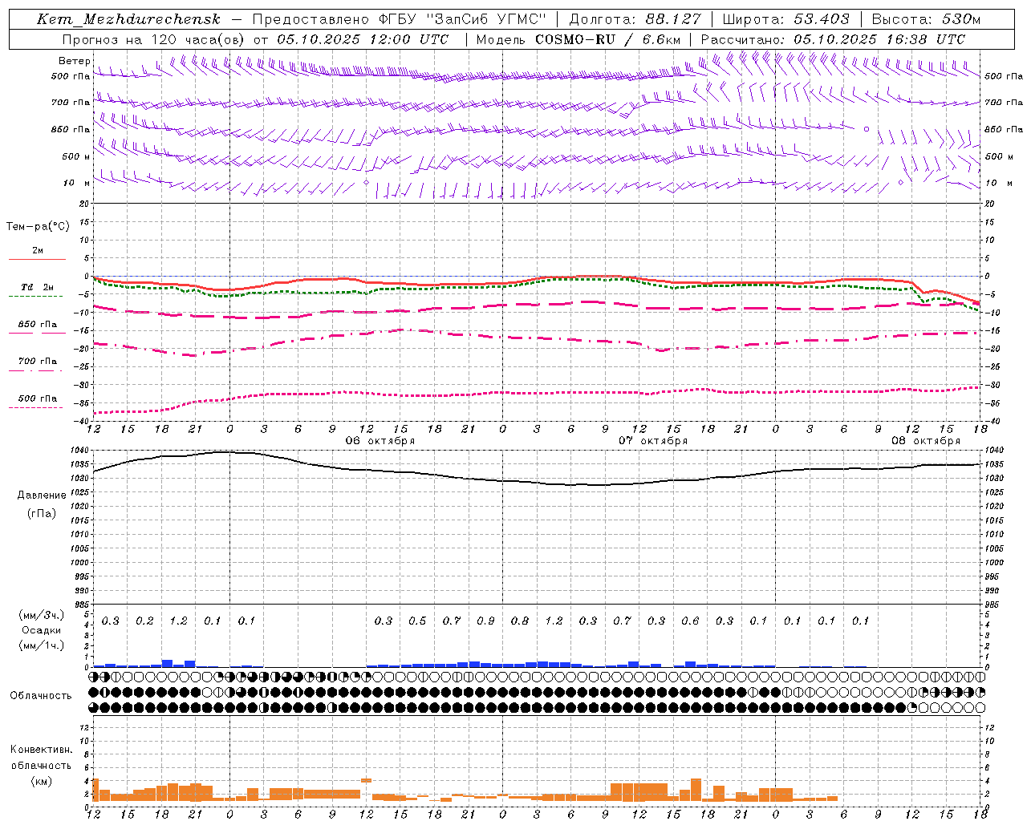The width and height of the screenshot is (1027, 821).
Task: Select the "ЗапСиб УГМС" provider name
Action: [x=485, y=19]
